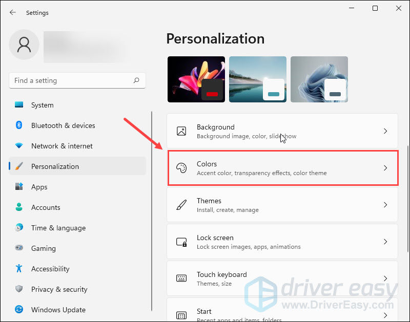Viewport: 410px width, 322px height.
Task: Click the Accessibility icon
Action: pos(17,269)
